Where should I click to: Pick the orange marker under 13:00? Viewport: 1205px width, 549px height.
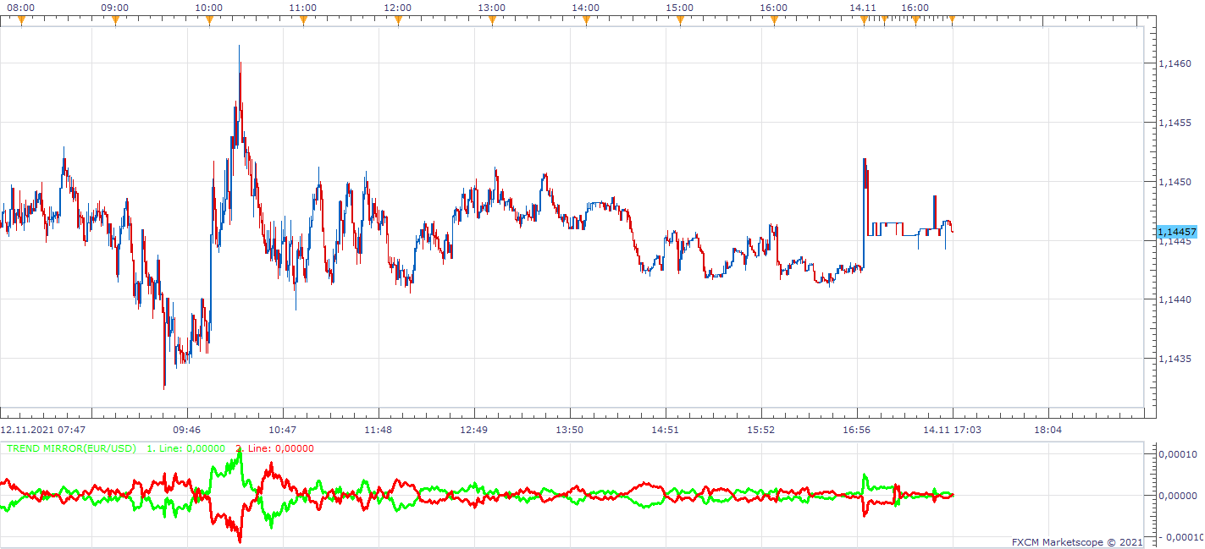click(x=492, y=20)
